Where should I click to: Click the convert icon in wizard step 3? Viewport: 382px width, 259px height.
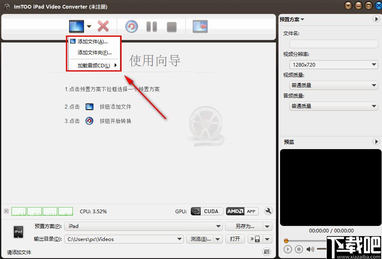coord(89,121)
